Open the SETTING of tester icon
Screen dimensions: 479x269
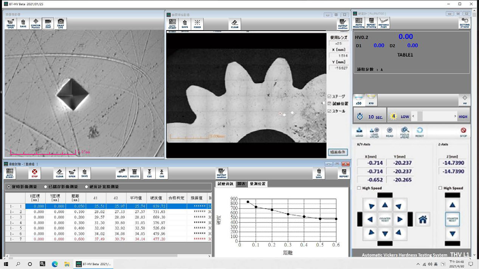tap(464, 23)
